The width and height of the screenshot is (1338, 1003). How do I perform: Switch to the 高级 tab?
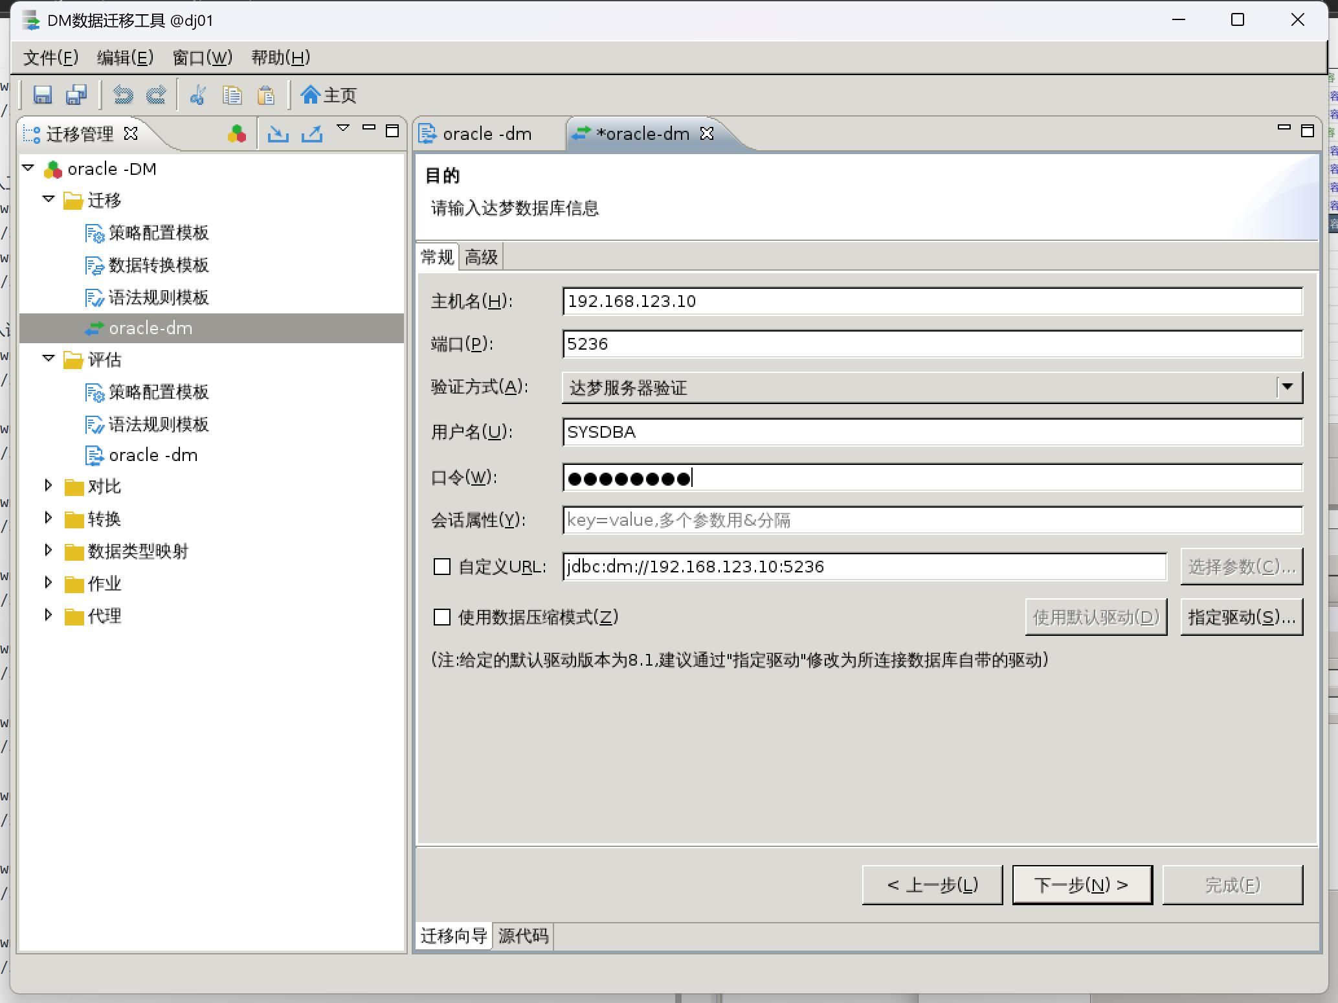click(x=481, y=257)
